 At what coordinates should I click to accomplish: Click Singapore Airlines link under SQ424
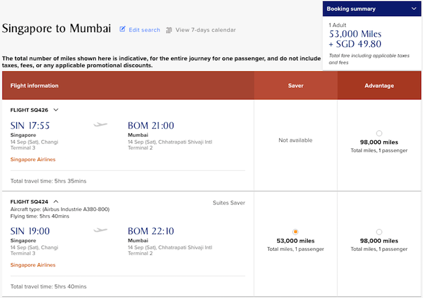33,265
